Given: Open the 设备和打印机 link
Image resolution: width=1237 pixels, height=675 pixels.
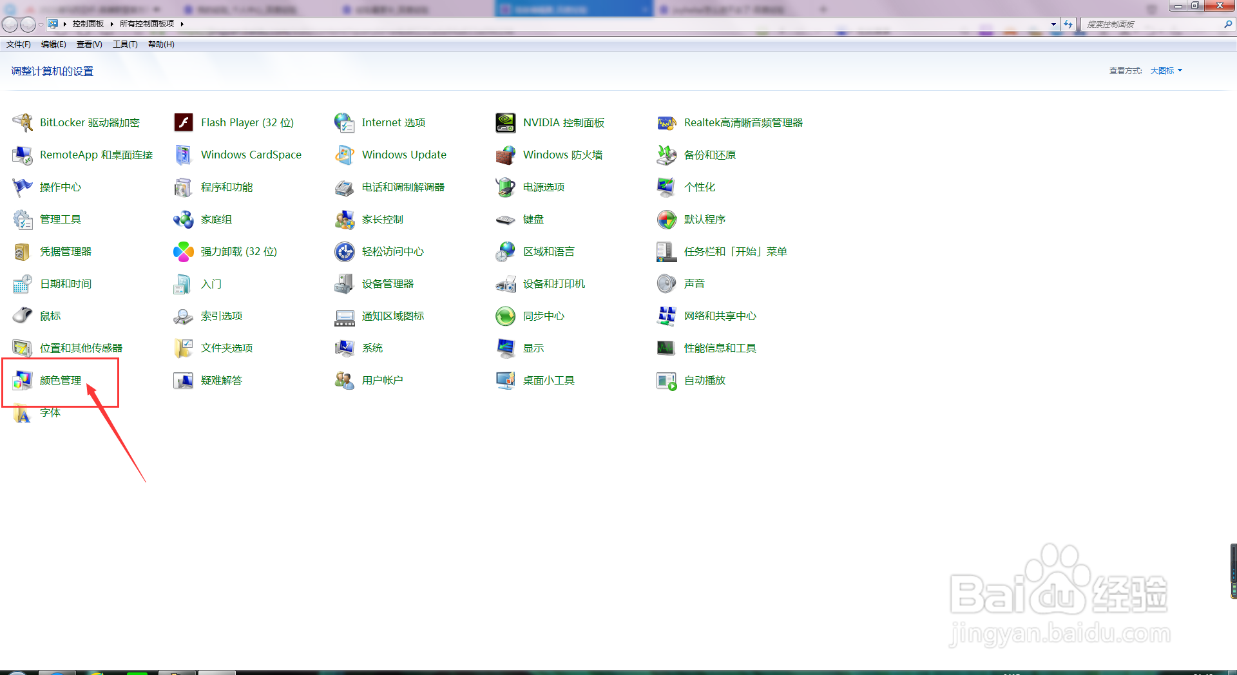Looking at the screenshot, I should 554,283.
